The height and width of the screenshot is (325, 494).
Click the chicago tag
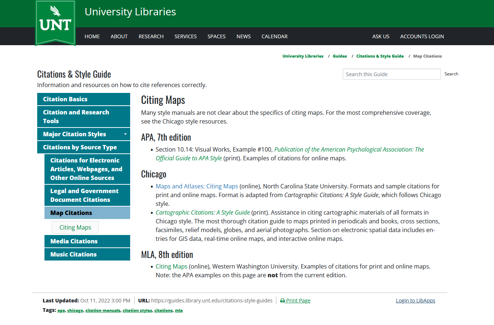tap(75, 310)
